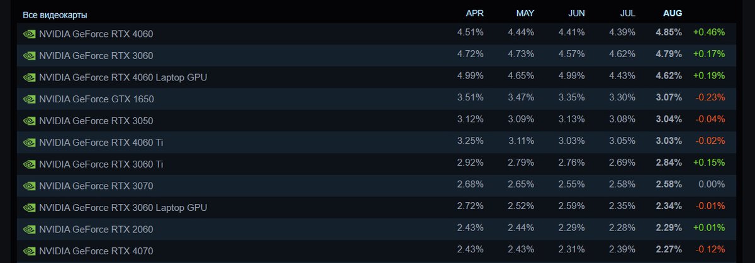Open NVIDIA GeForce RTX 2060 entry

point(96,230)
